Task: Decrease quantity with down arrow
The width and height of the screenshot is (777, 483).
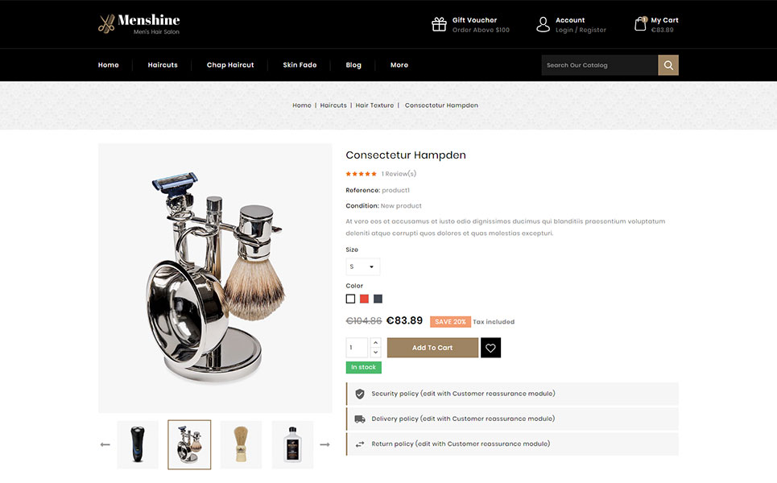Action: tap(375, 353)
